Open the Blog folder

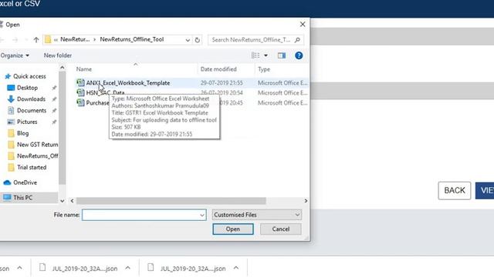[22, 133]
